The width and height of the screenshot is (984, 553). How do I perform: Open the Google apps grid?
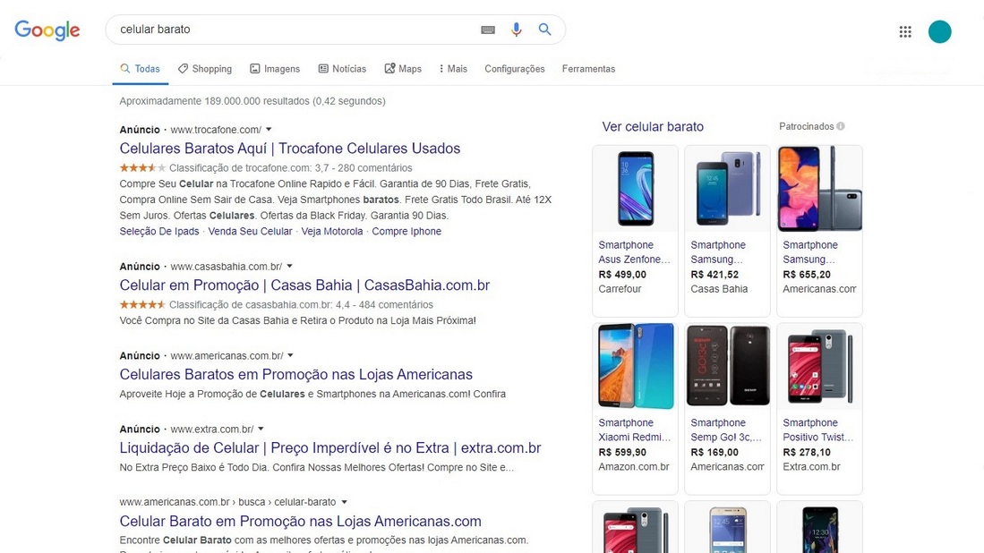click(x=905, y=31)
